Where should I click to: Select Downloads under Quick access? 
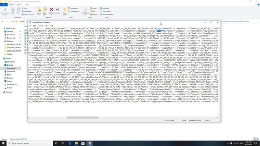pos(11,35)
